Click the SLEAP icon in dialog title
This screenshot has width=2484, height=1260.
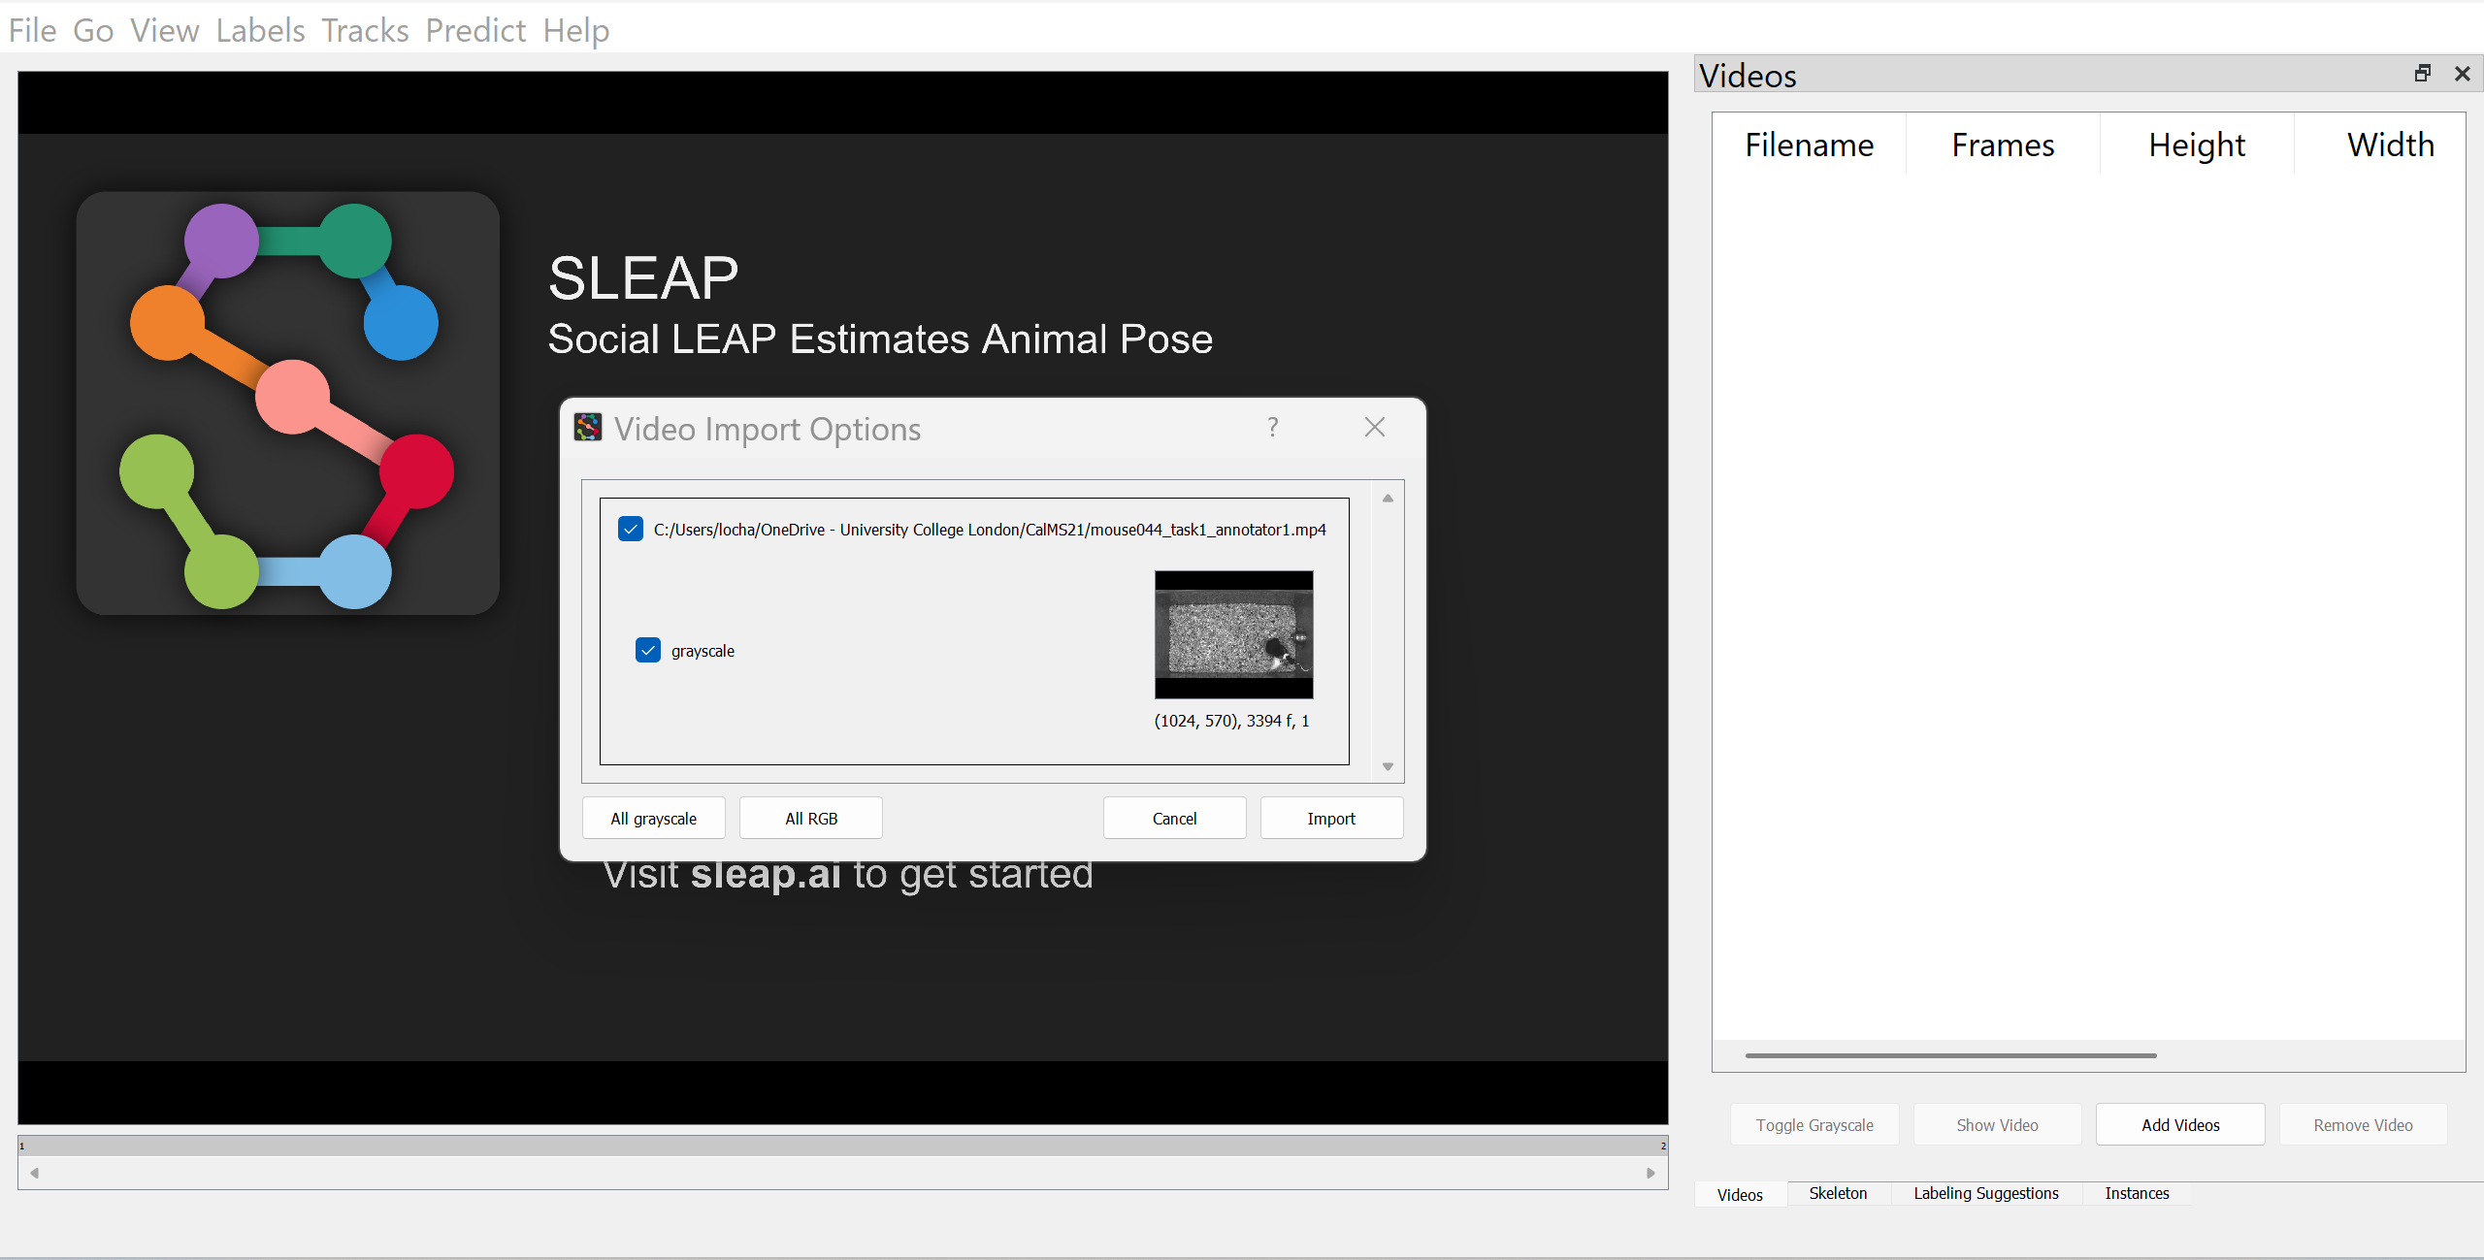tap(587, 428)
